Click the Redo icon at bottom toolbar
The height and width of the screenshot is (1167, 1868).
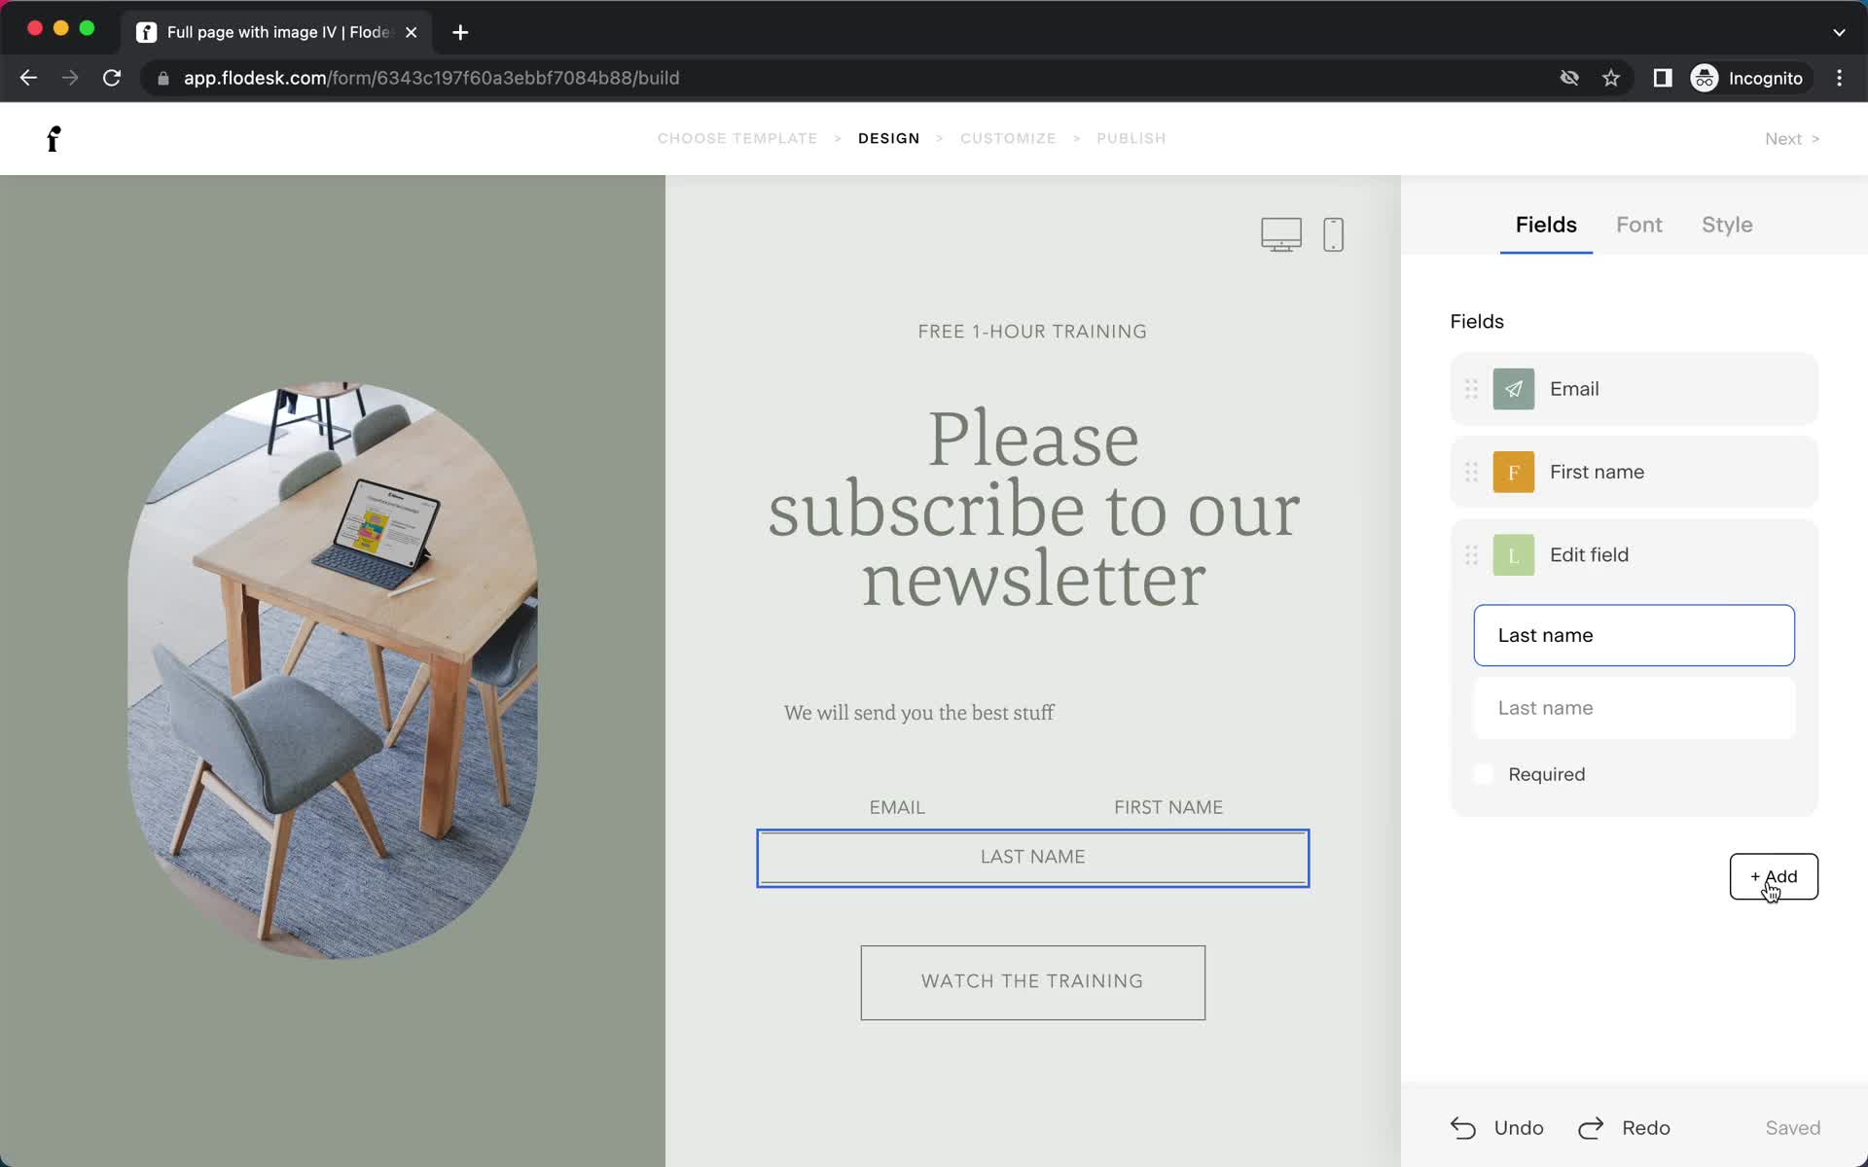1591,1128
